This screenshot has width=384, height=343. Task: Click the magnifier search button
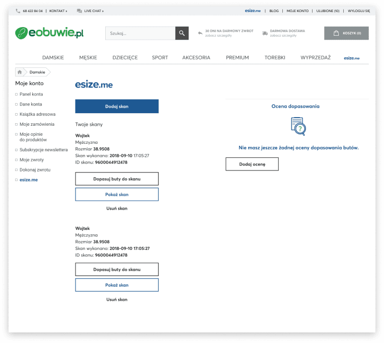[182, 33]
